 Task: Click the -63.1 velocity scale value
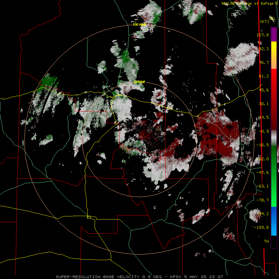263,186
